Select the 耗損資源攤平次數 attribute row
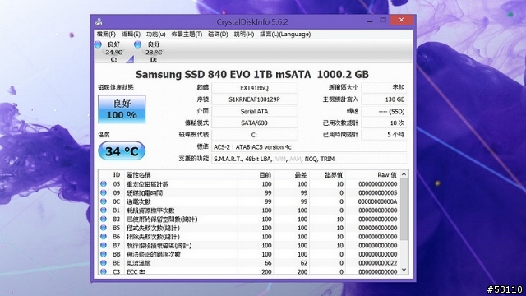This screenshot has height=296, width=526. pyautogui.click(x=249, y=210)
